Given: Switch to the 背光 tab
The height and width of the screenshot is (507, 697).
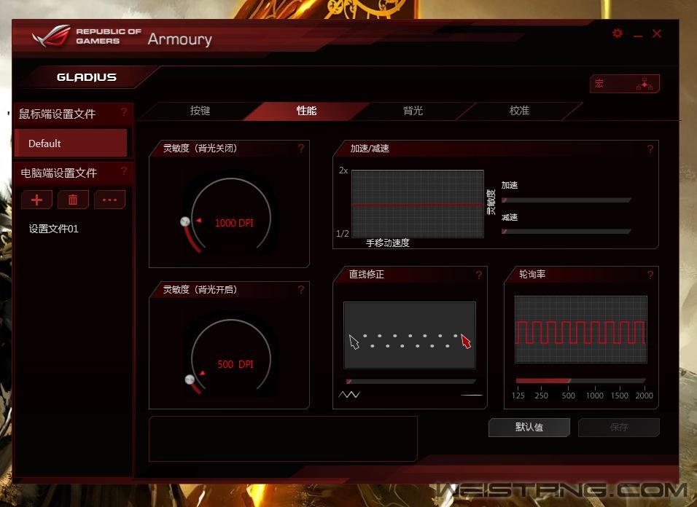Looking at the screenshot, I should point(413,111).
